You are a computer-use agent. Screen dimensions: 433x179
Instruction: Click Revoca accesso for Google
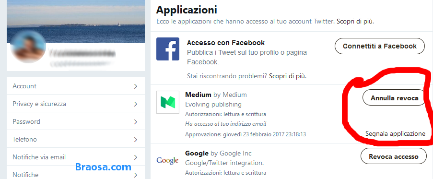394,156
